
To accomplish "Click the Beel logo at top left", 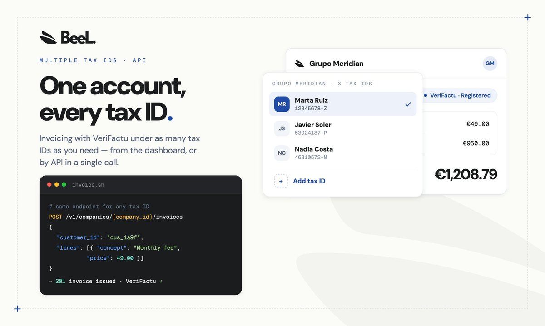I will coord(68,37).
